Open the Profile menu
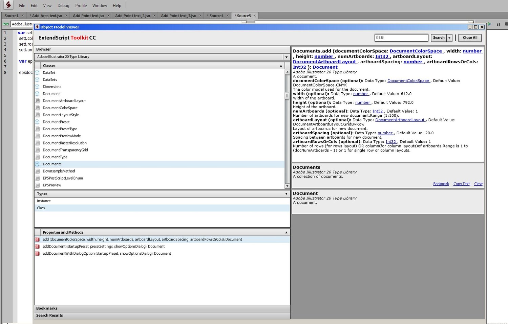Screen dimensions: 508x324 pos(81,6)
